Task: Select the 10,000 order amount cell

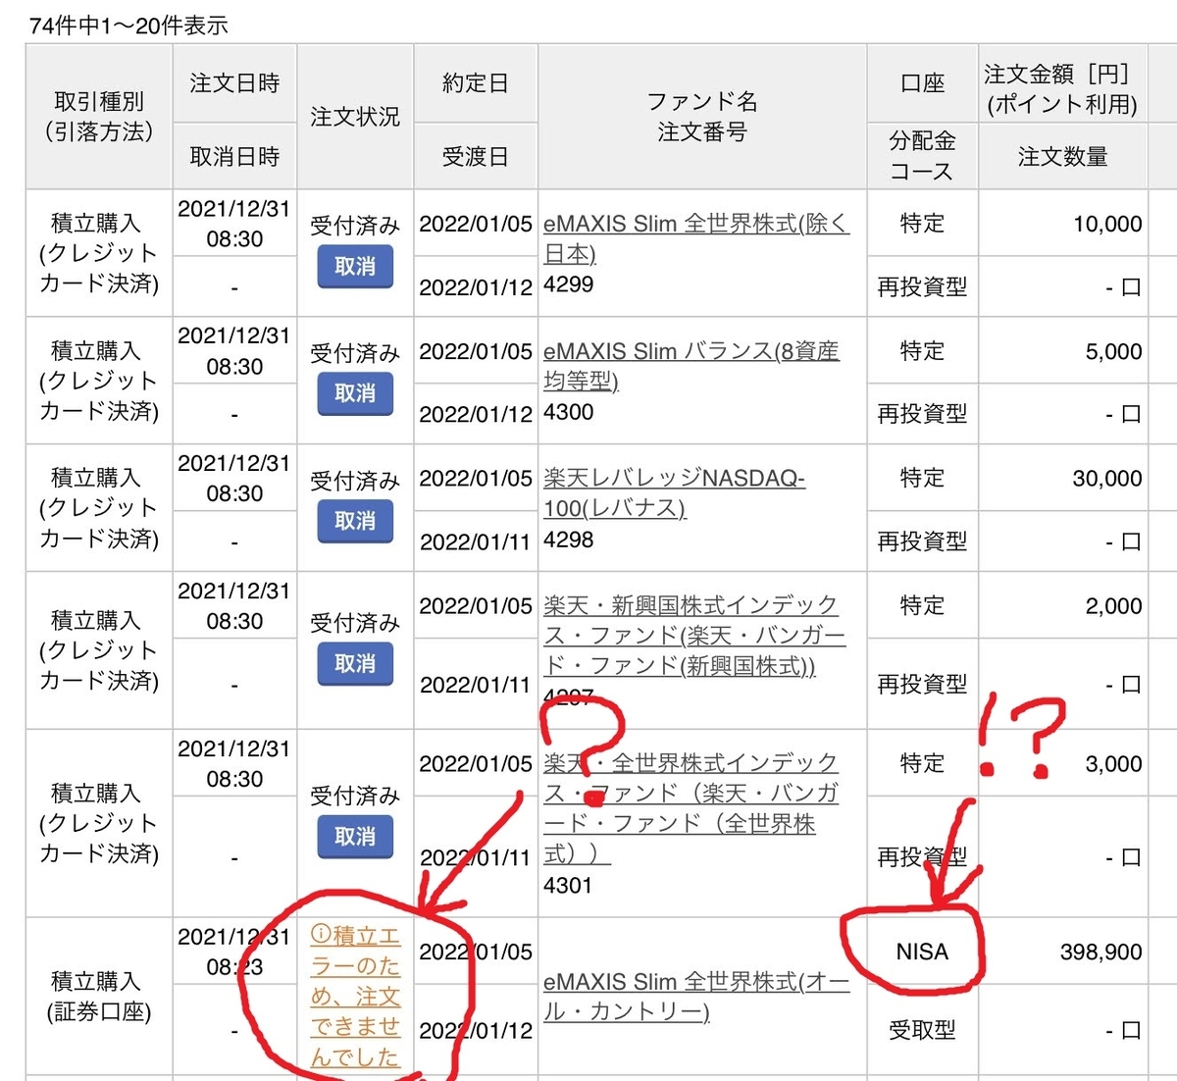Action: tap(1062, 224)
